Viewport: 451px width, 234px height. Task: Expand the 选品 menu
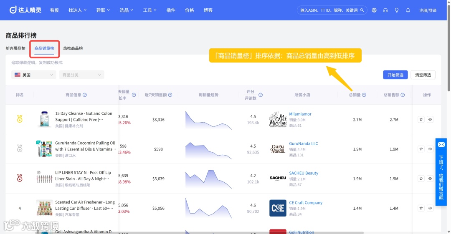126,10
